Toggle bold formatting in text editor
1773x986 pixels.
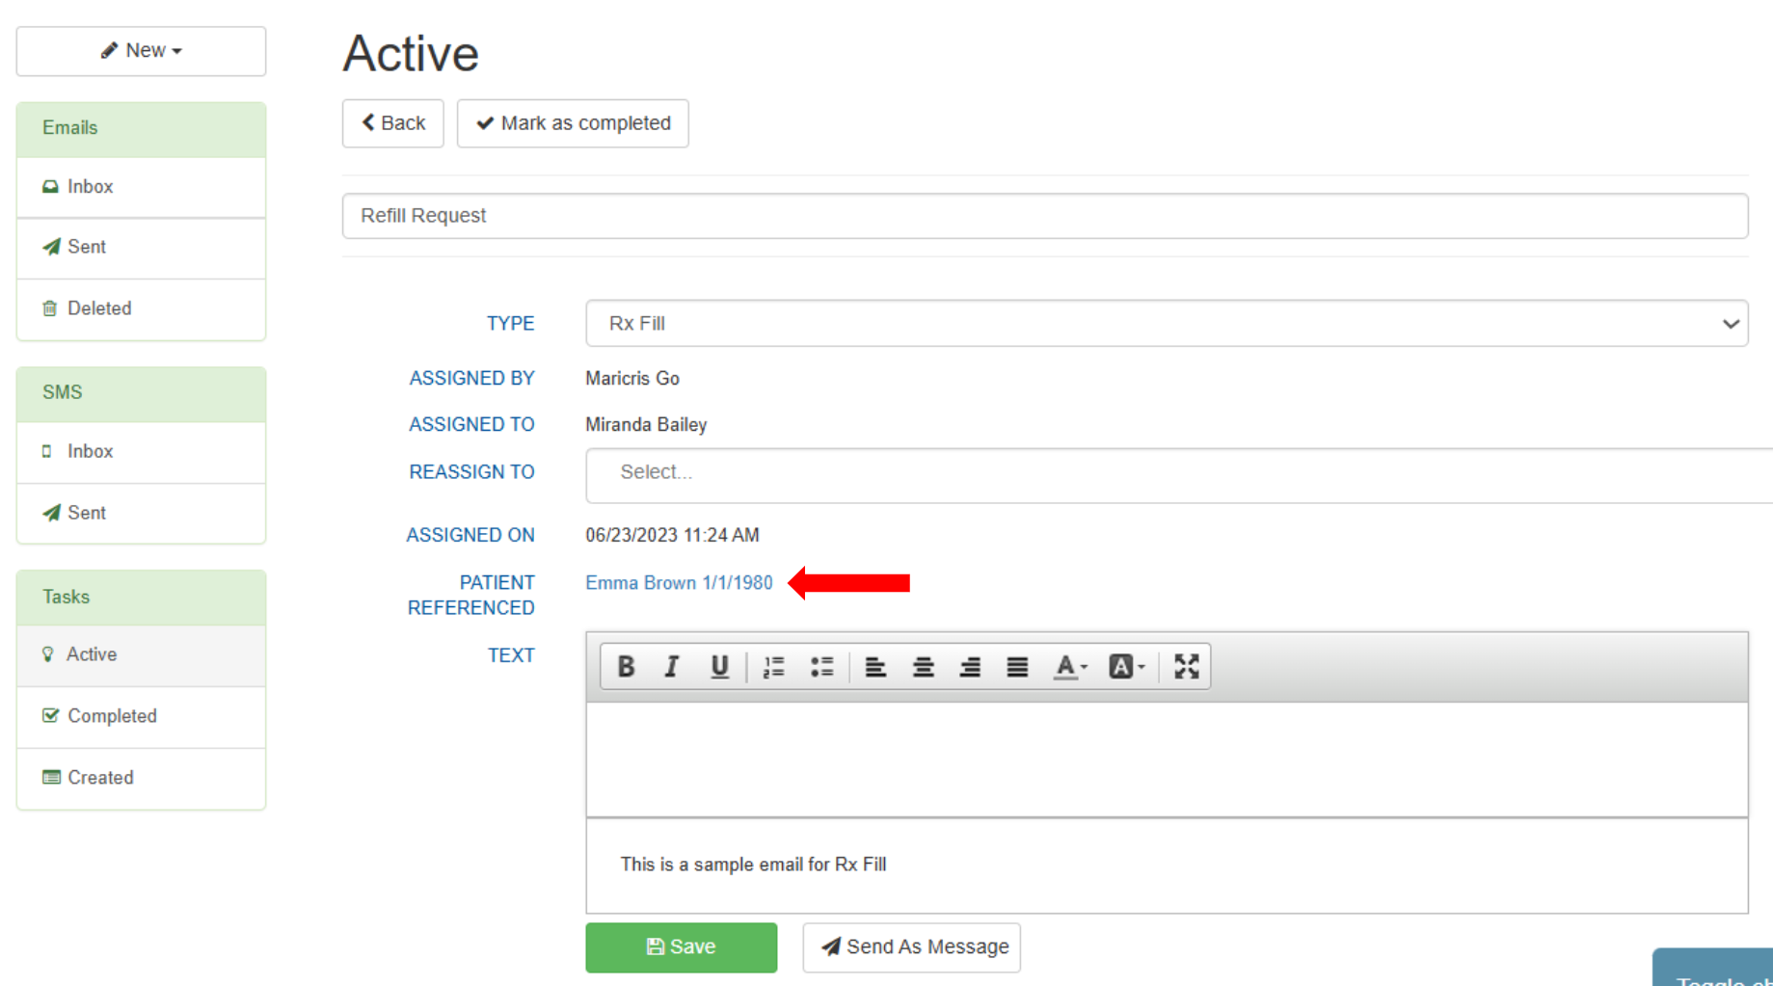pyautogui.click(x=626, y=666)
